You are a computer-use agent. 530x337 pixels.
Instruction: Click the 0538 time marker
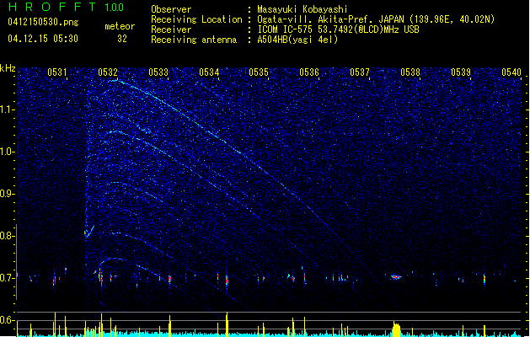click(x=410, y=72)
